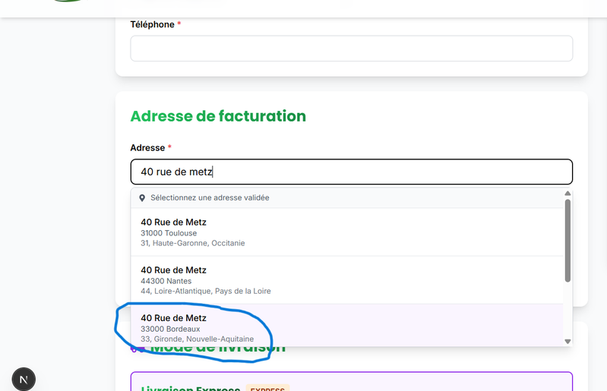The image size is (607, 391).
Task: Click the orange EXPRESS badge
Action: pos(267,389)
